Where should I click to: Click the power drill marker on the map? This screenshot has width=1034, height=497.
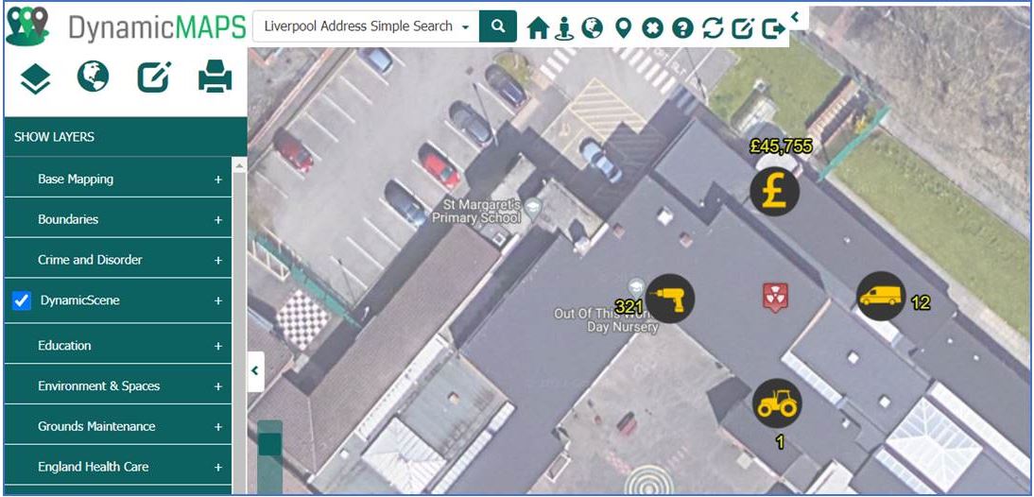671,299
